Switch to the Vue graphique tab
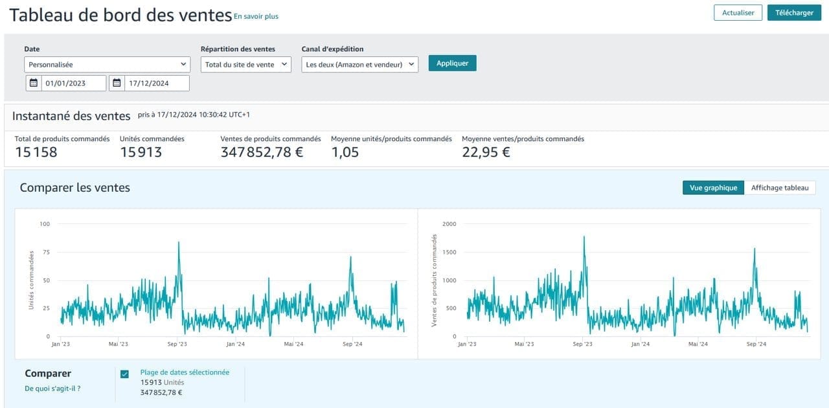Viewport: 829px width, 408px height. tap(713, 188)
